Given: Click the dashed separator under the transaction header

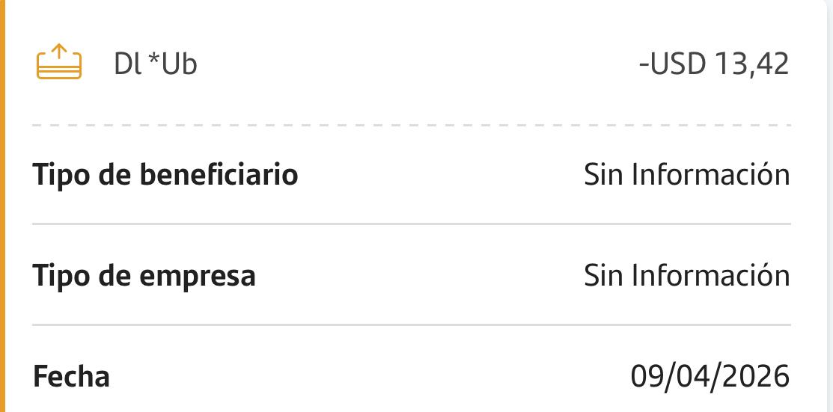Looking at the screenshot, I should [x=412, y=125].
